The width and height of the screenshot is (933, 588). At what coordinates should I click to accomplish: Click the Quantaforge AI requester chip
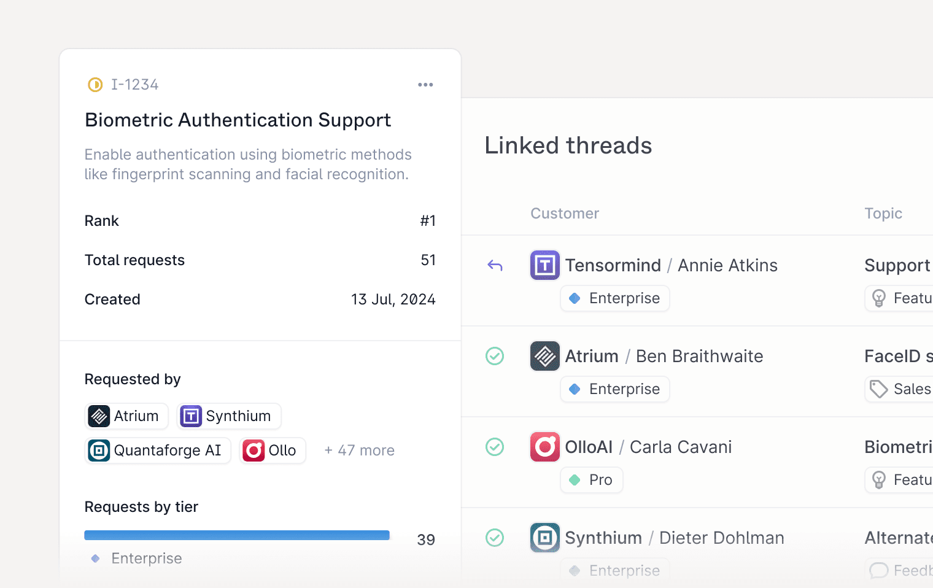(x=158, y=451)
